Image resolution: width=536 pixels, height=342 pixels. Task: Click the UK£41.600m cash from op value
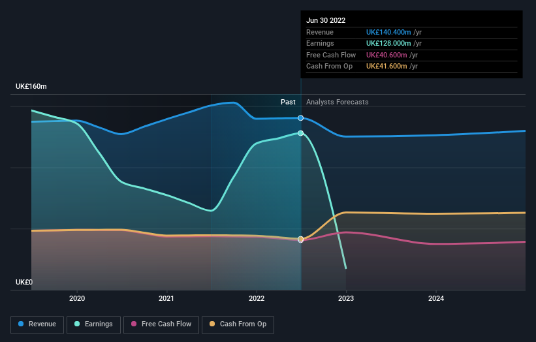click(x=386, y=67)
